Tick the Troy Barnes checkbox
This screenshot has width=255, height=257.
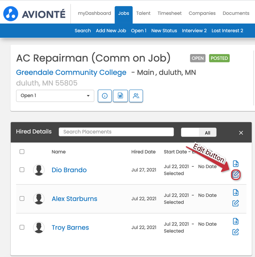[x=22, y=227]
